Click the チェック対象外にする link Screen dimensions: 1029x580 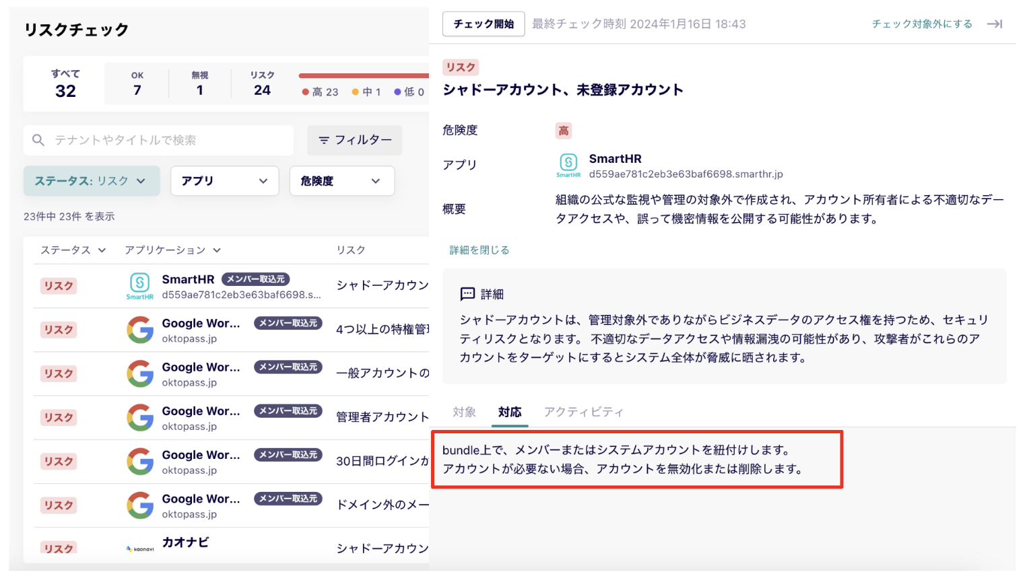(x=922, y=24)
